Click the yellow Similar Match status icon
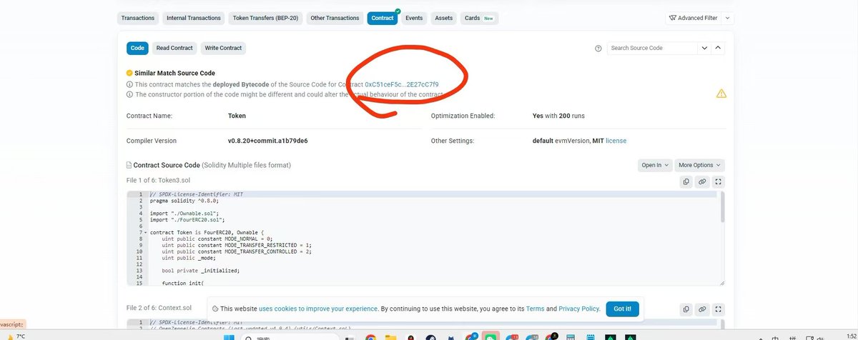The image size is (858, 340). [129, 73]
